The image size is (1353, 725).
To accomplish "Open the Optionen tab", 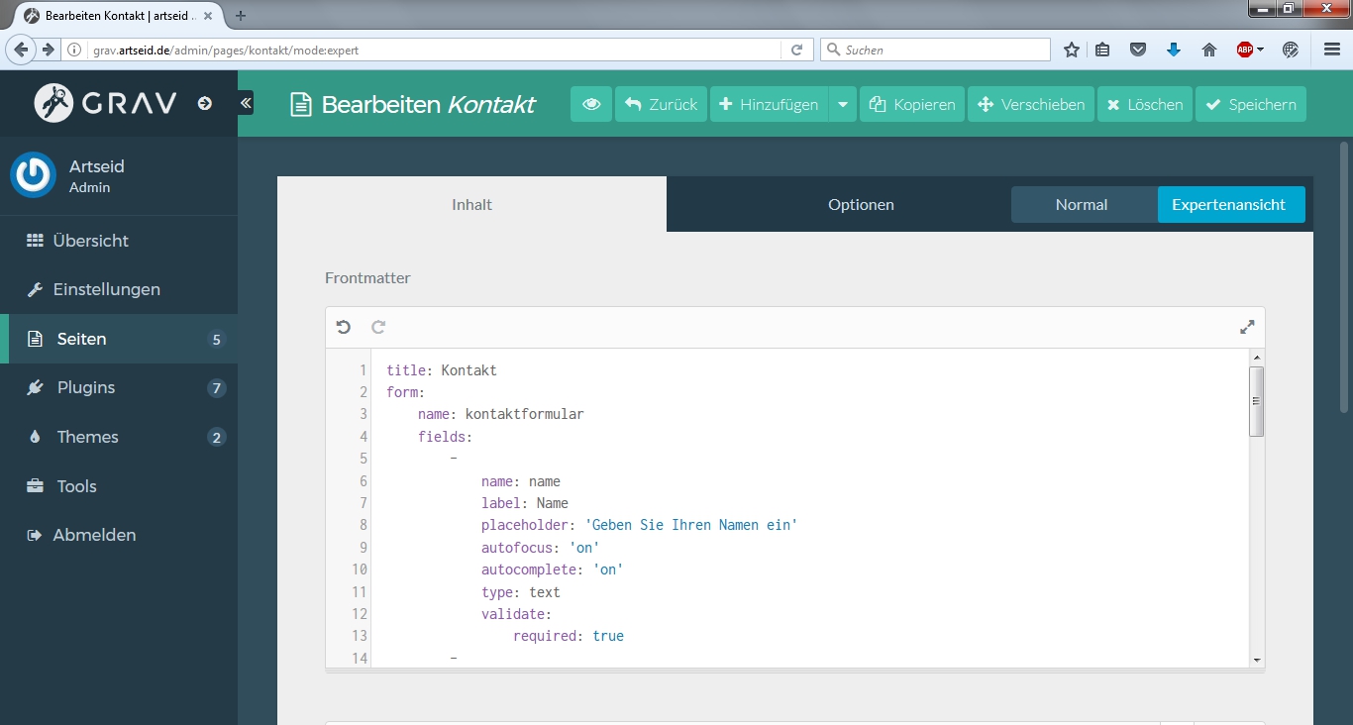I will pos(861,205).
